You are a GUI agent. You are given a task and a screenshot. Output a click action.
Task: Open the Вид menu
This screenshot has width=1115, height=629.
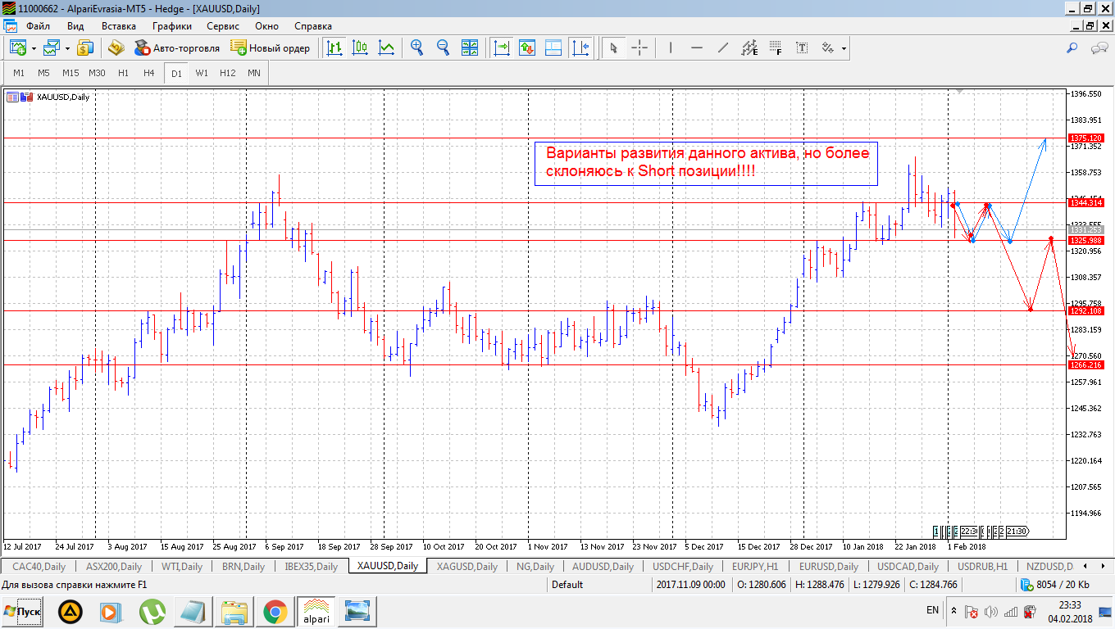pyautogui.click(x=75, y=25)
